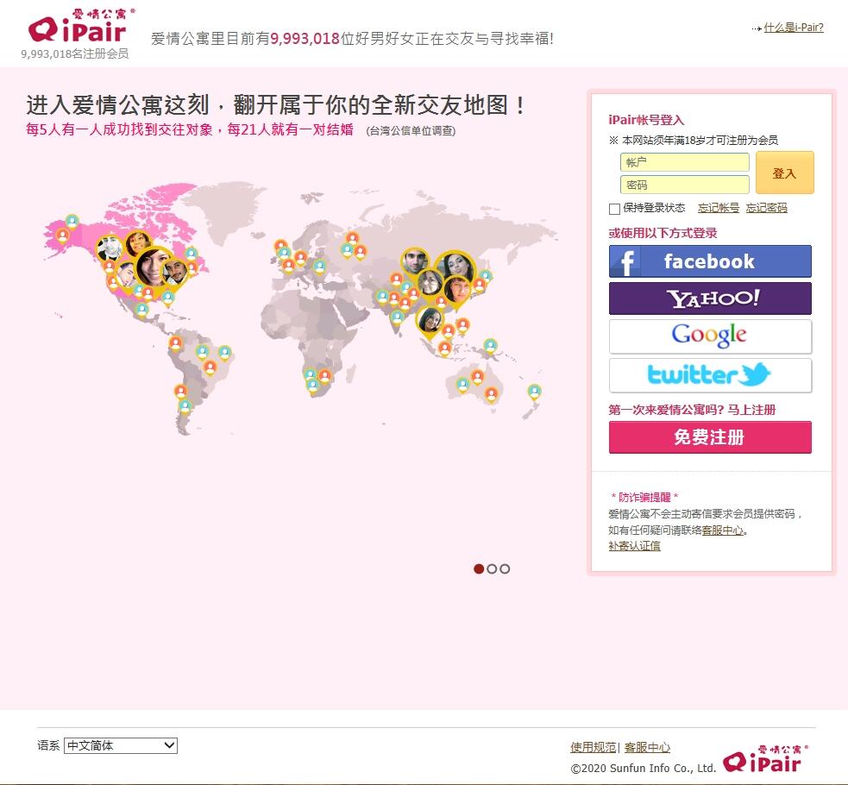Log in with the Google button
The image size is (848, 785).
710,336
